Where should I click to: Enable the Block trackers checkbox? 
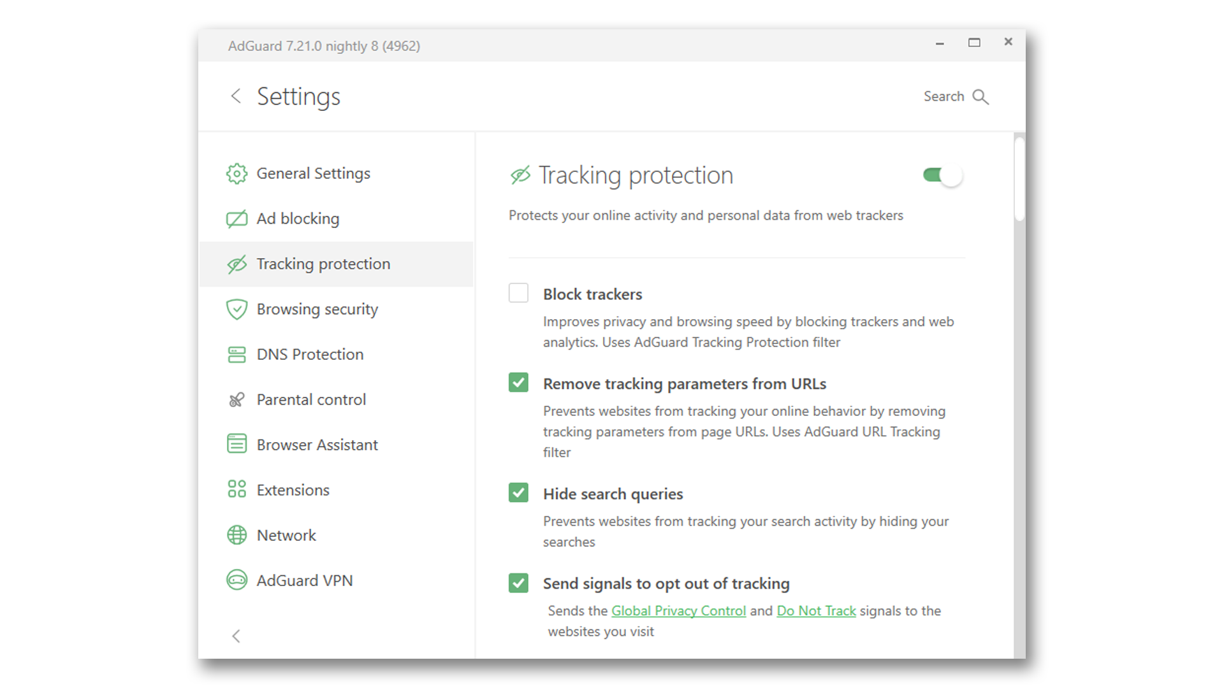(x=518, y=292)
